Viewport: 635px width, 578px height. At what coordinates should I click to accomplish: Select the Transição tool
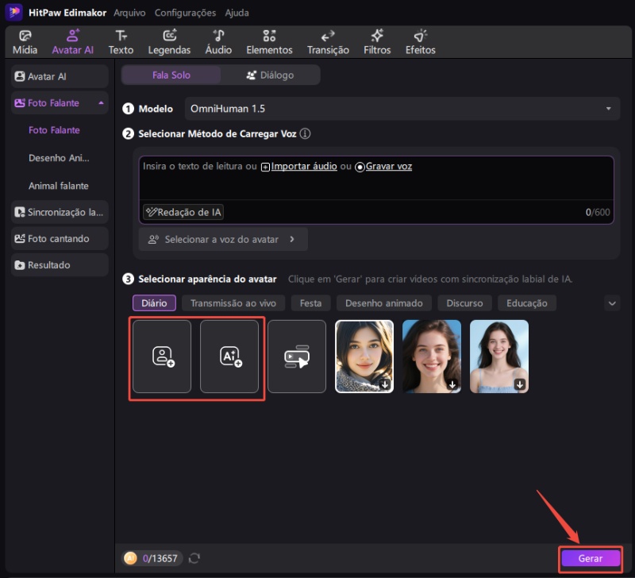click(x=328, y=42)
